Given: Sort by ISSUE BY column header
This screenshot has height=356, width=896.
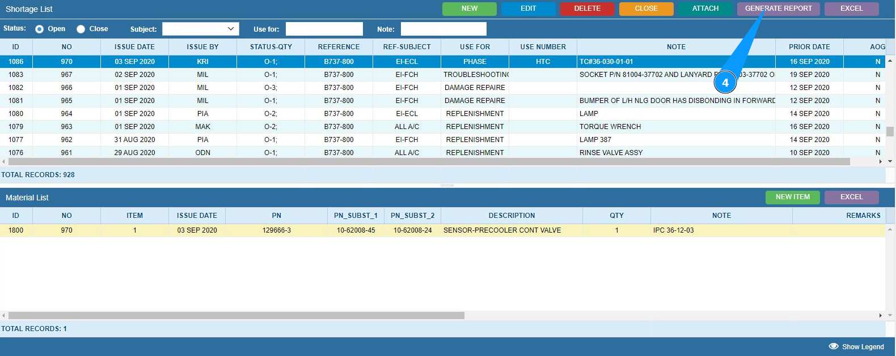Looking at the screenshot, I should pos(202,47).
